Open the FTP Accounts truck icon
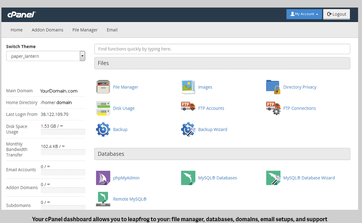 pyautogui.click(x=188, y=107)
